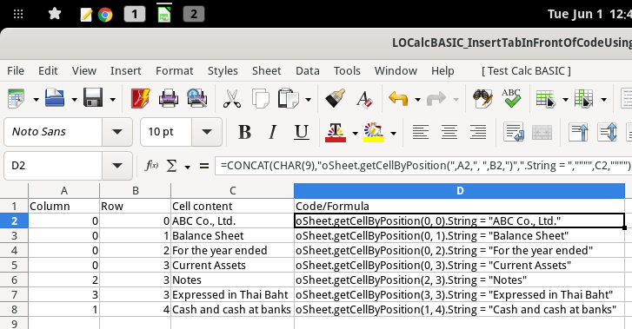The image size is (632, 329).
Task: Open the Function Wizard
Action: click(x=152, y=165)
